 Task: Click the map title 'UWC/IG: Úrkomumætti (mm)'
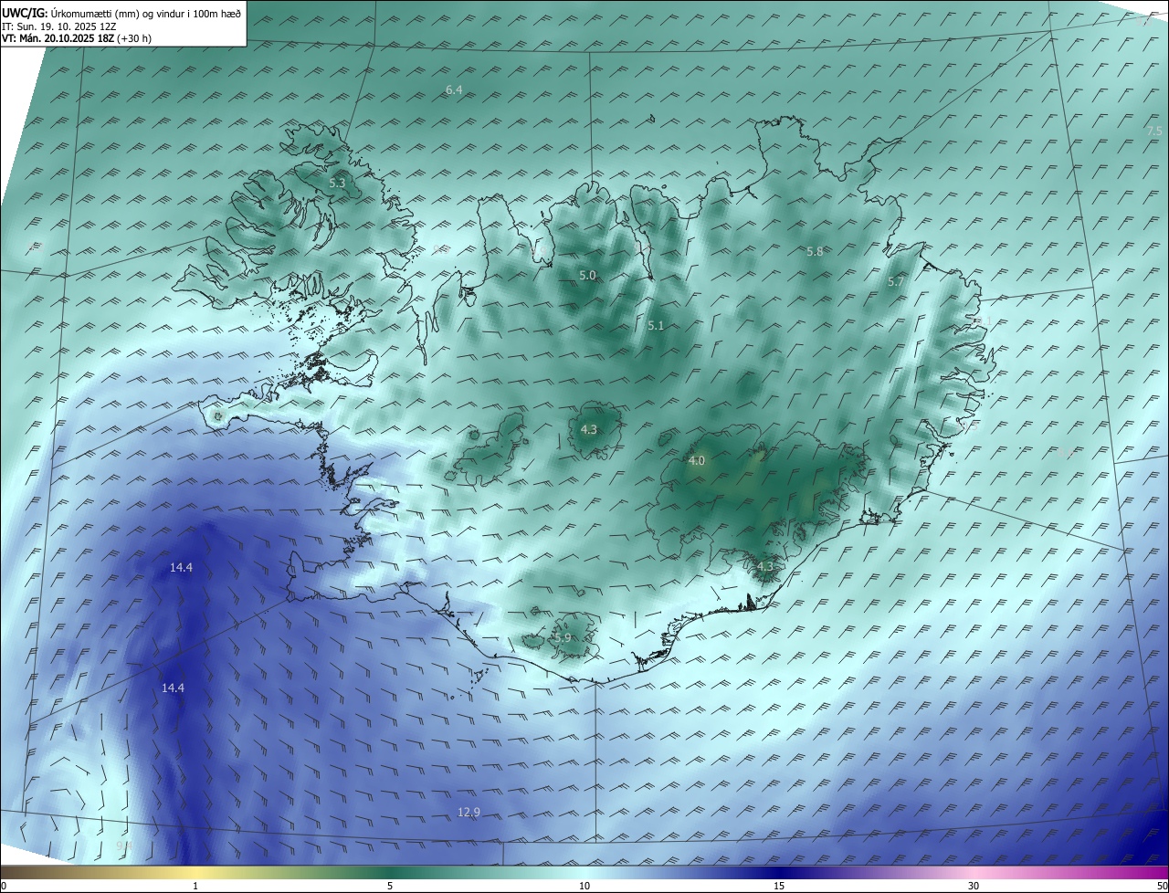(71, 13)
